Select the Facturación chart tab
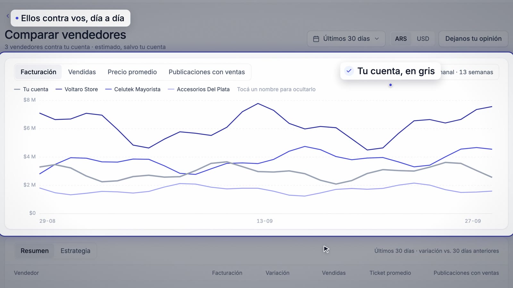The image size is (513, 288). (38, 72)
